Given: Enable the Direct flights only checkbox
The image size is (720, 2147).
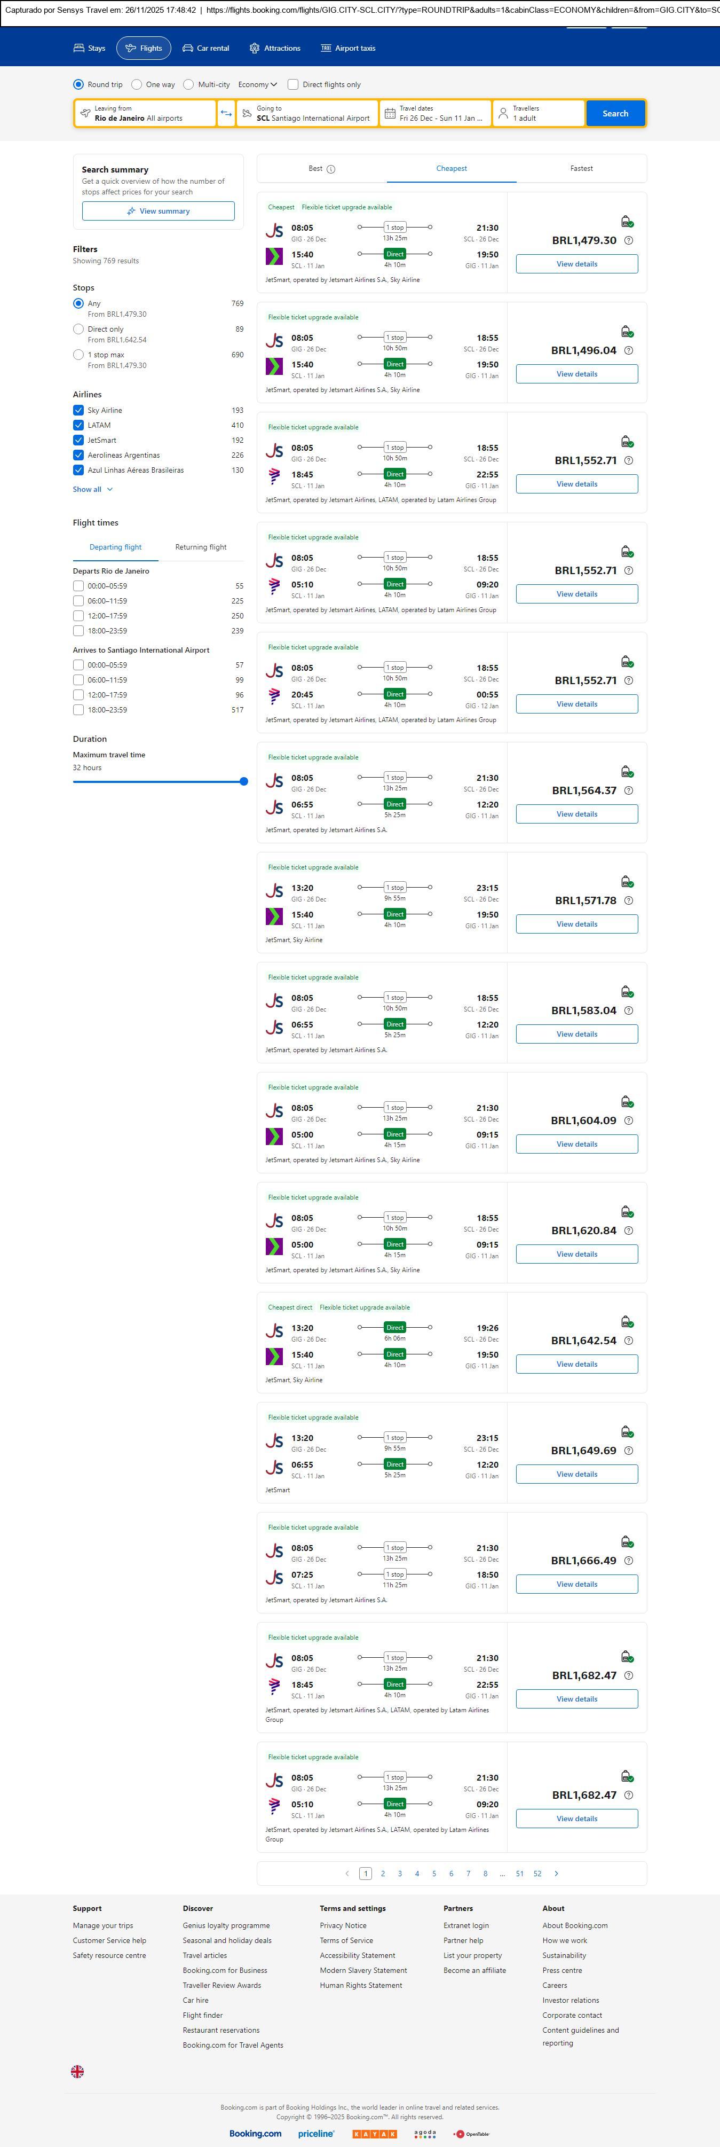Looking at the screenshot, I should click(x=292, y=84).
